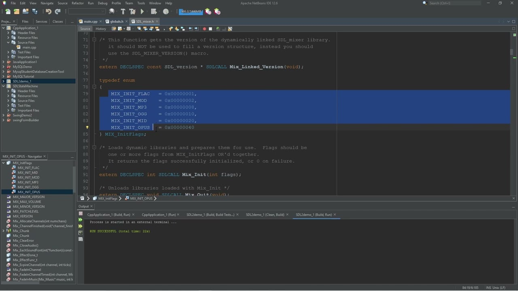
Task: Open the Debug Project dropdown arrow
Action: [159, 12]
